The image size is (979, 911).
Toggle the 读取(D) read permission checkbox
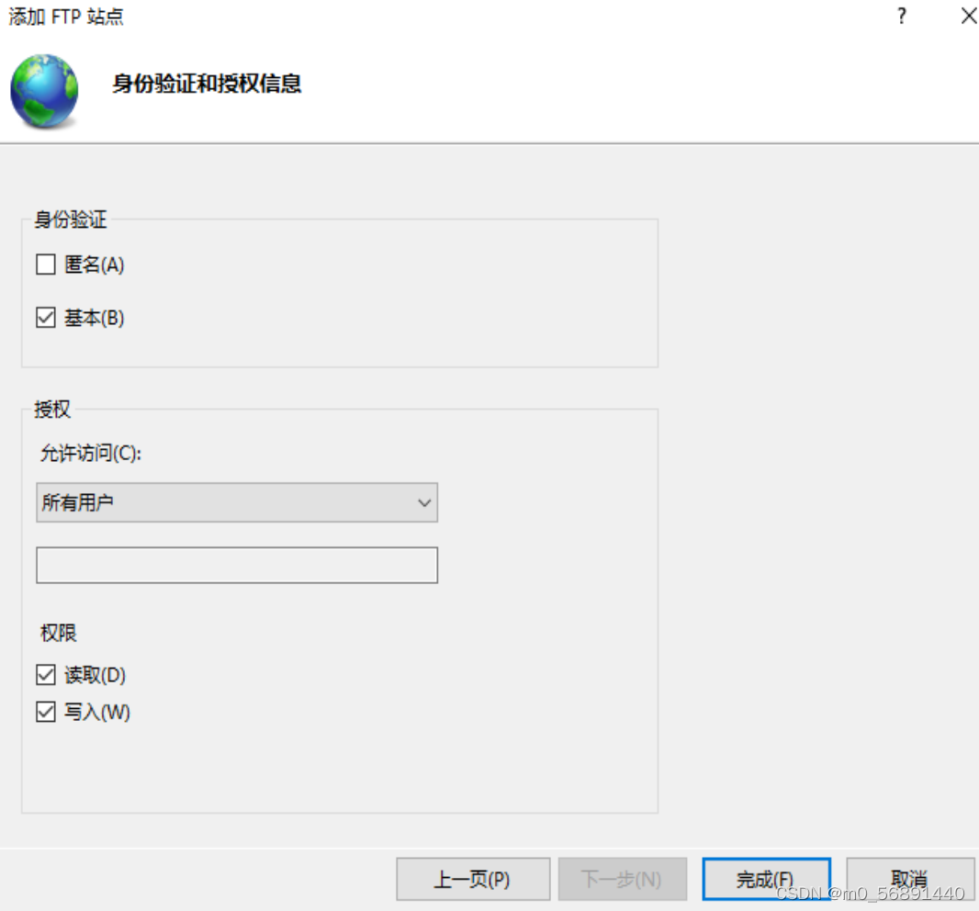click(46, 674)
